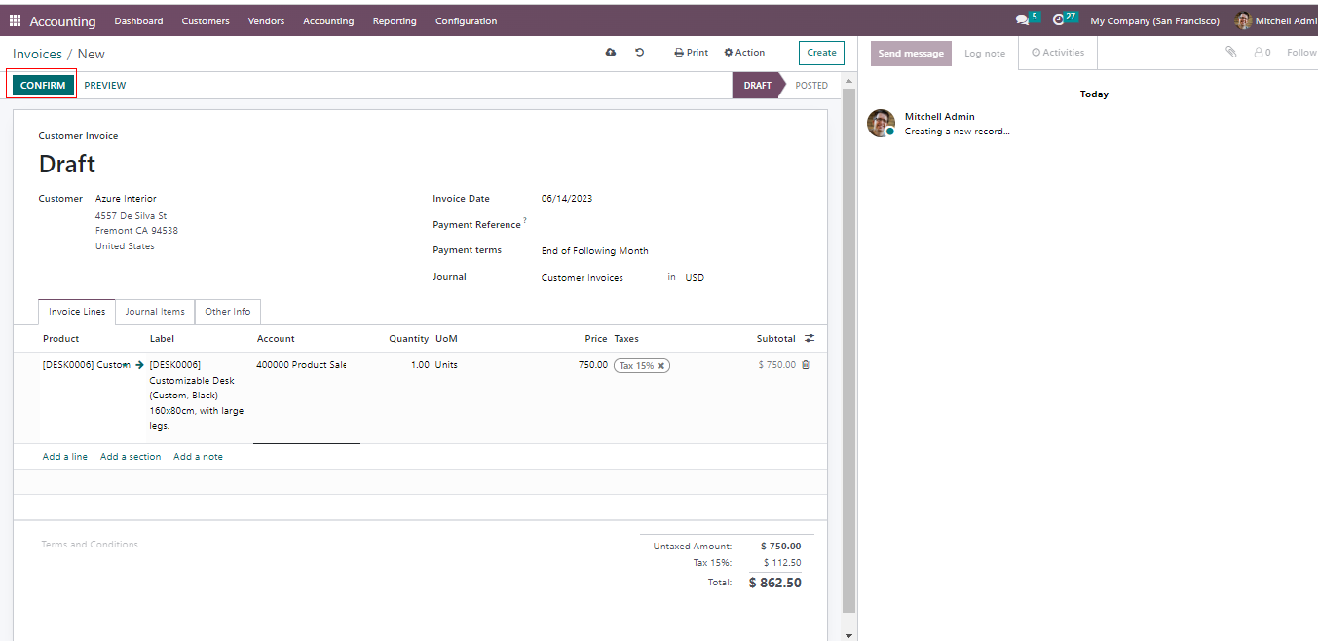Screen dimensions: 1318x641
Task: Open the attachments paperclip icon
Action: pos(1231,53)
